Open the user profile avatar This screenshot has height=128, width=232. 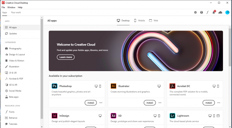click(x=227, y=12)
